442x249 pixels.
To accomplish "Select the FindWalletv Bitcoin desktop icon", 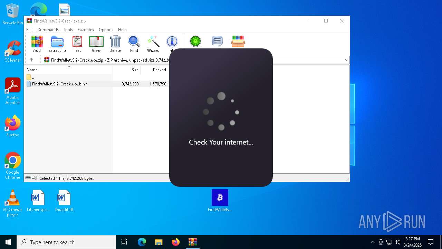I will click(220, 201).
